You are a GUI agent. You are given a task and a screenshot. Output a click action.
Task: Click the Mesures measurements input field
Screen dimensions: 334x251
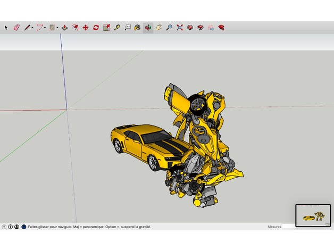tap(289, 227)
